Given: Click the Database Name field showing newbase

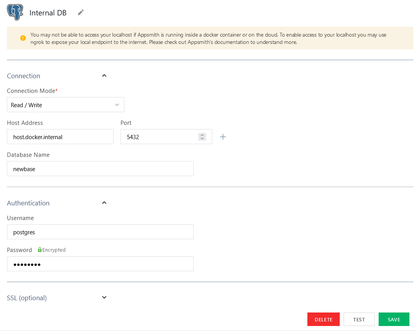Looking at the screenshot, I should tap(100, 168).
